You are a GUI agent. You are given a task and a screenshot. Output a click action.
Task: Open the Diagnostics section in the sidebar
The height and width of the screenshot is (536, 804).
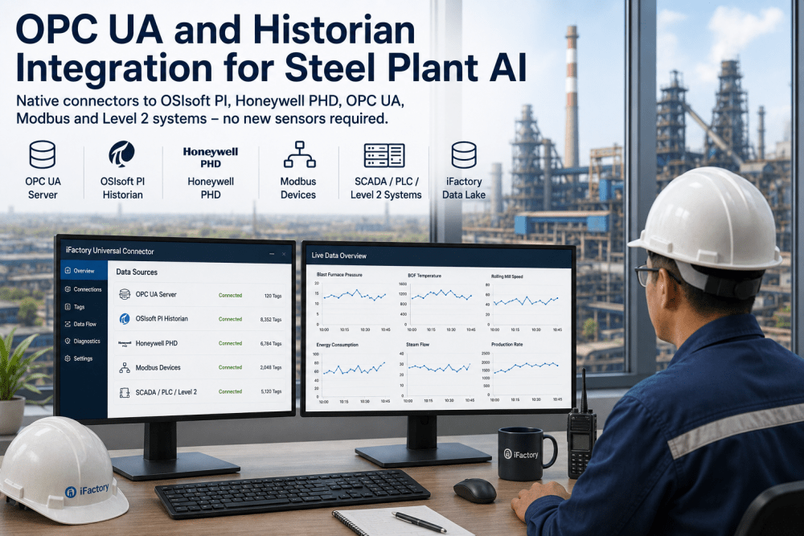coord(84,342)
